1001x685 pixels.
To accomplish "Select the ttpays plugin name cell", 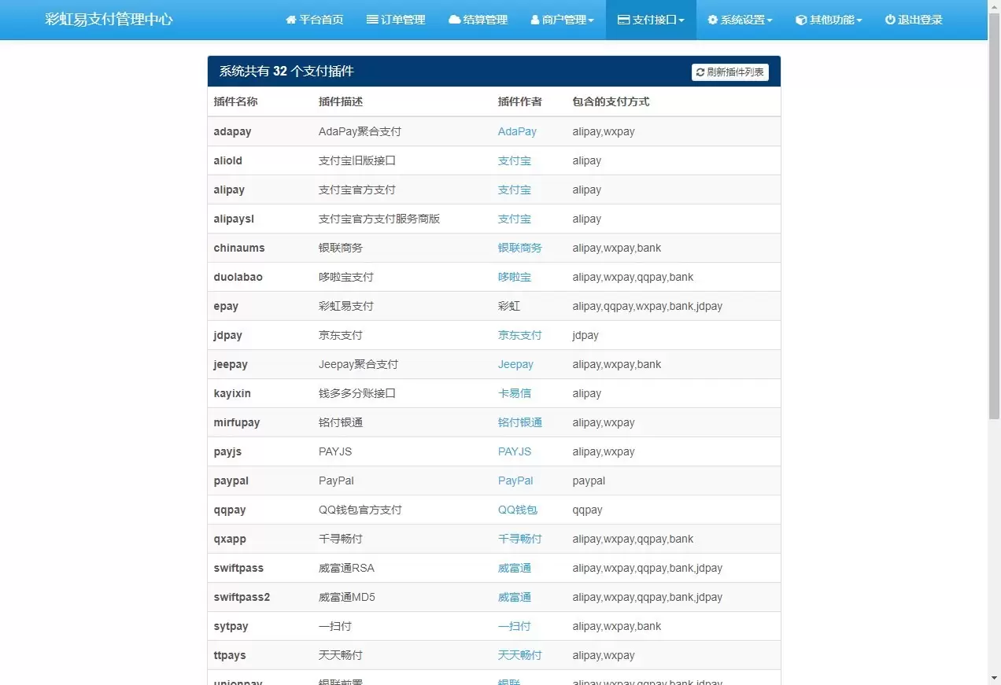I will [230, 655].
